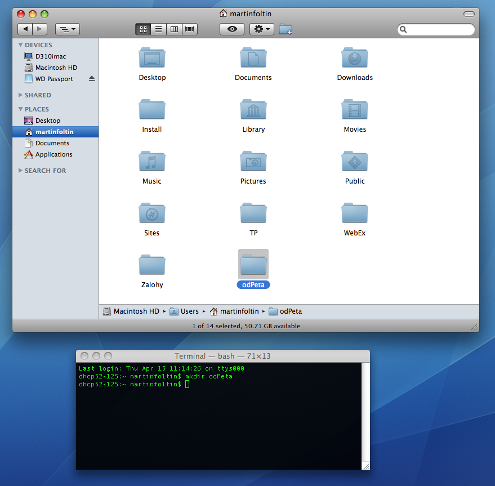Viewport: 495px width, 486px height.
Task: Select the Install folder icon
Action: (x=152, y=110)
